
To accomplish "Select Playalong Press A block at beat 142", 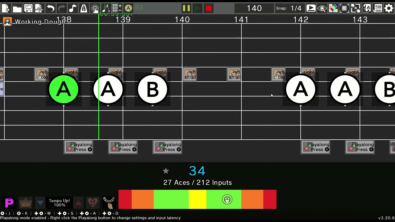I will (315, 147).
